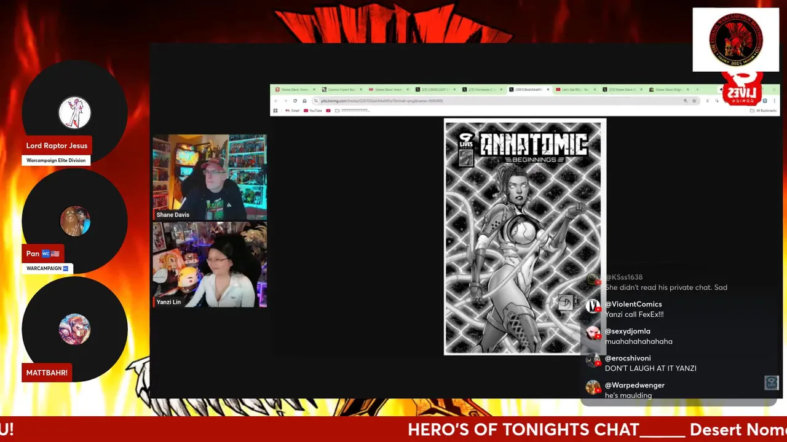
Task: Click the DON'T LAUGH AT IT YANZI message
Action: coord(651,368)
